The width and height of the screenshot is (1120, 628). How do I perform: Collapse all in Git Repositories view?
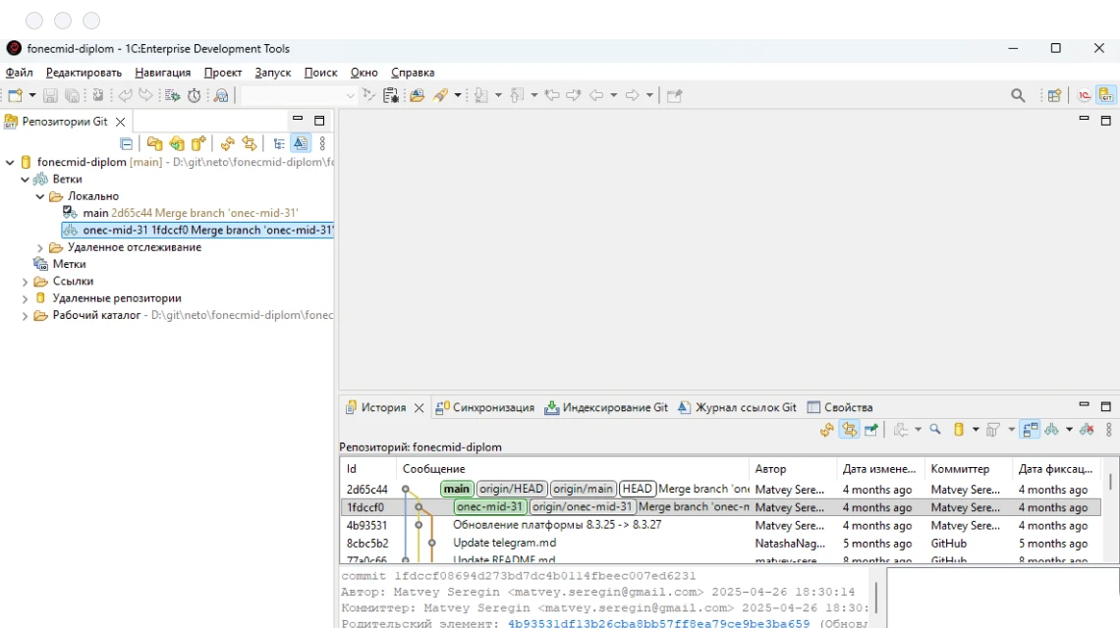[x=127, y=144]
